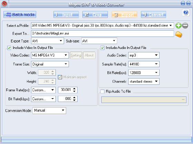This screenshot has height=144, width=193.
Task: Click the video codec About button
Action: coord(89,55)
